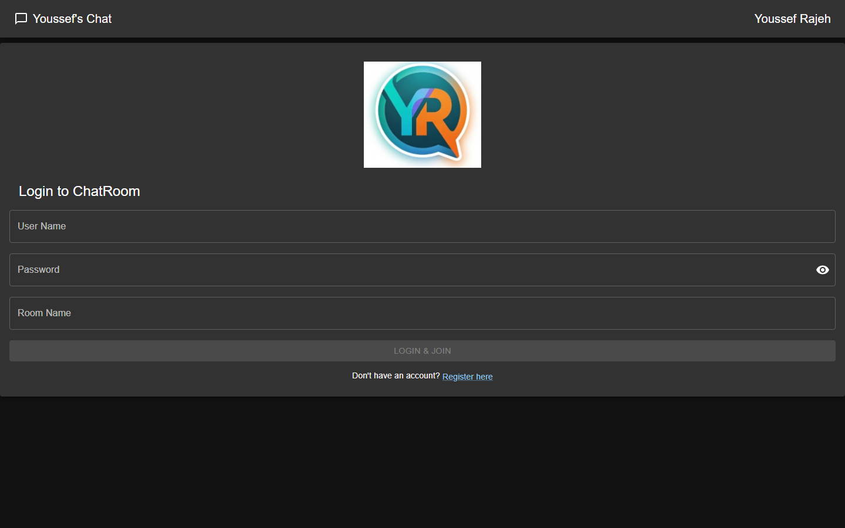Click the YR chat logo image

tap(422, 114)
